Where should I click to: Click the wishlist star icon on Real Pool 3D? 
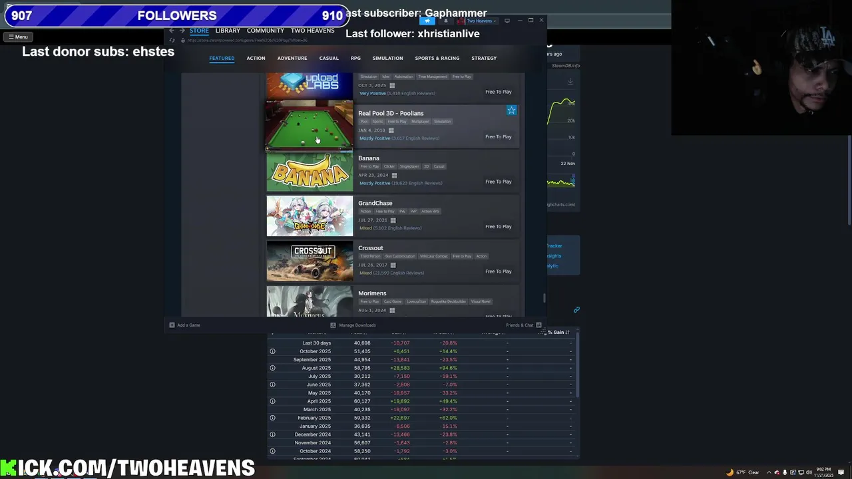coord(511,110)
